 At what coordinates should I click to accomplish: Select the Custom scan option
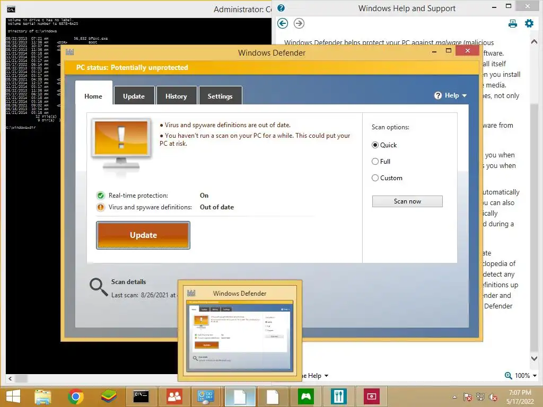(x=375, y=178)
